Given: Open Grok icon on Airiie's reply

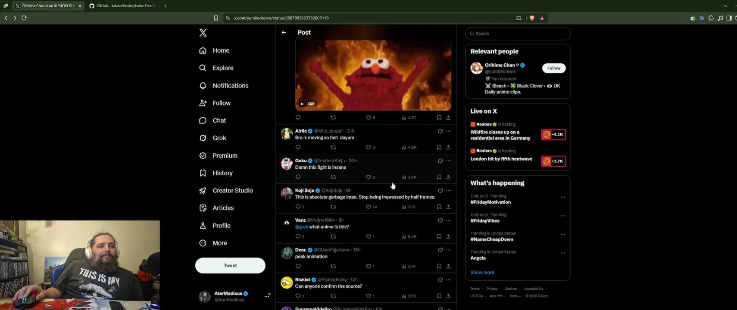Looking at the screenshot, I should pyautogui.click(x=440, y=131).
